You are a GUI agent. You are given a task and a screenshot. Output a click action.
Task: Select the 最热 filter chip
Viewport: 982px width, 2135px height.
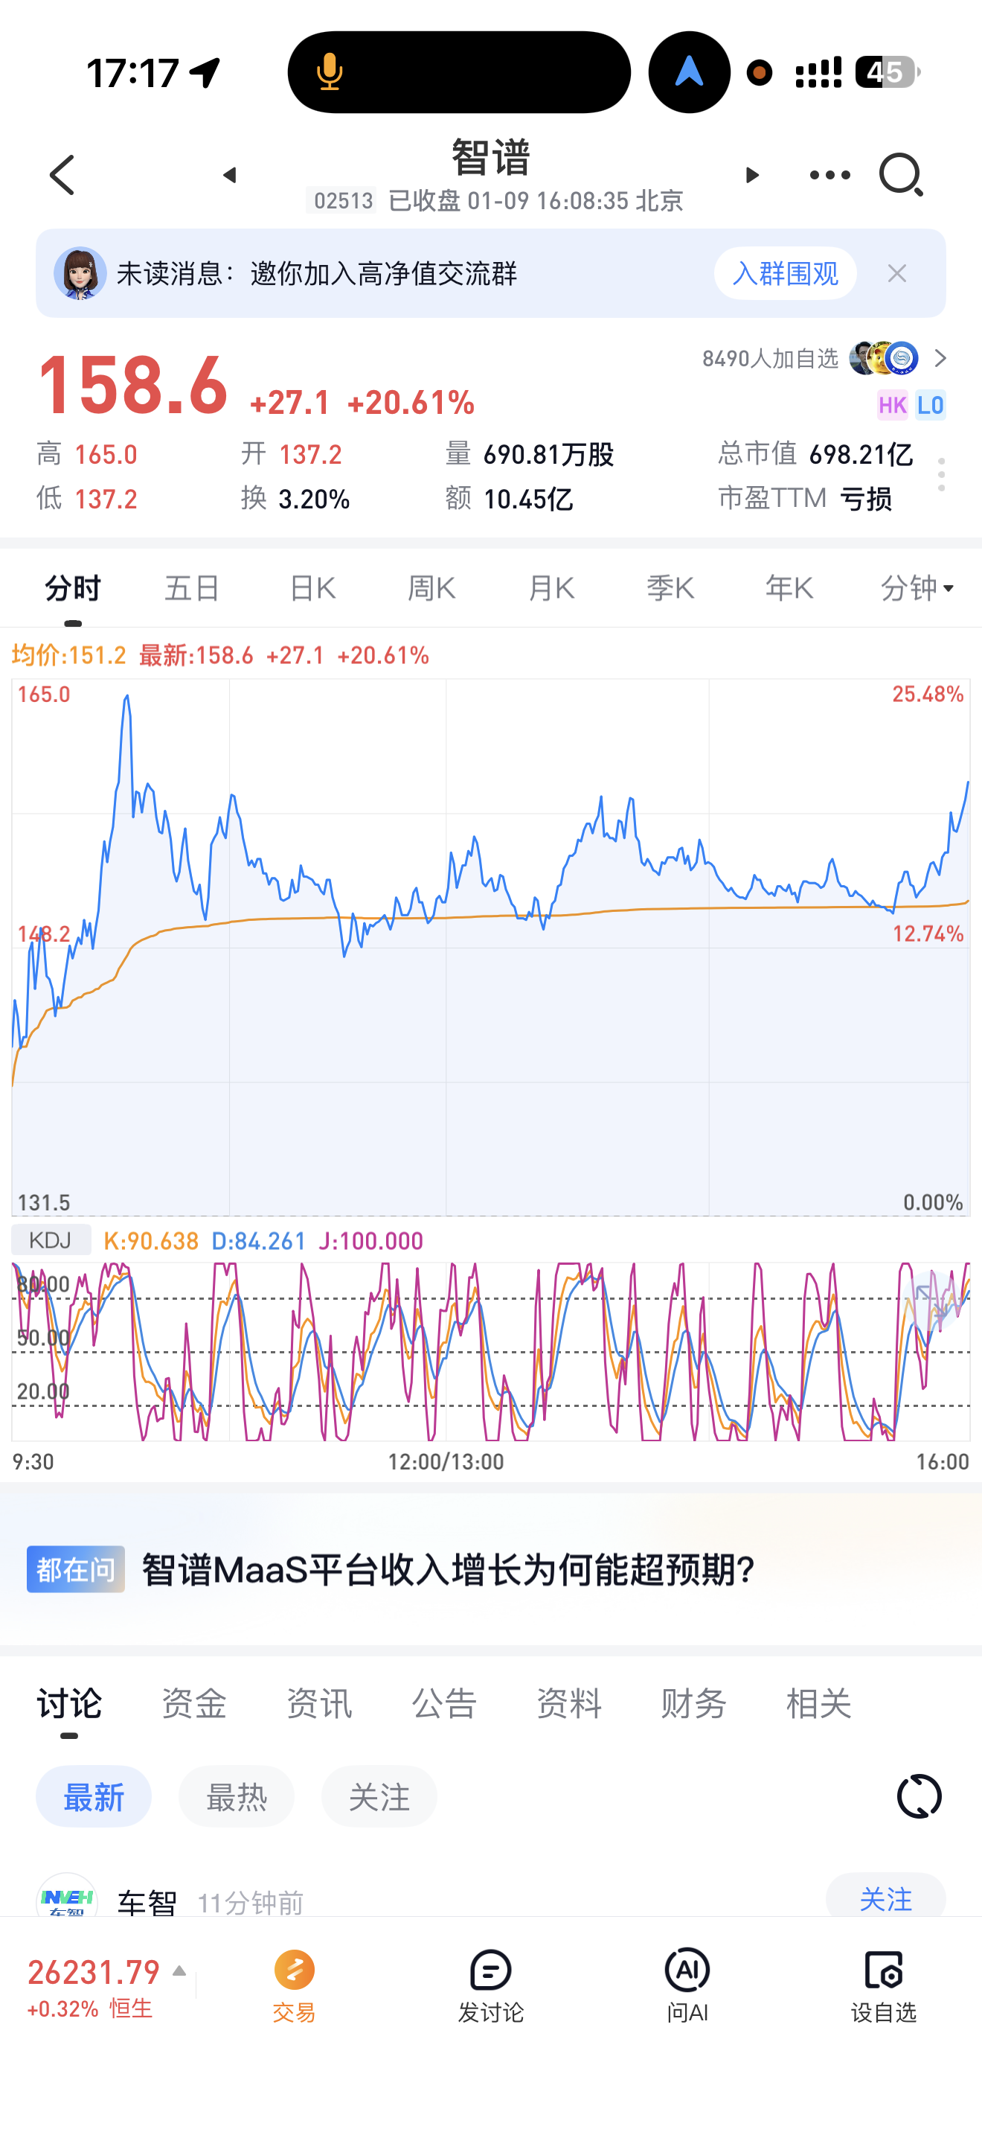(x=236, y=1796)
